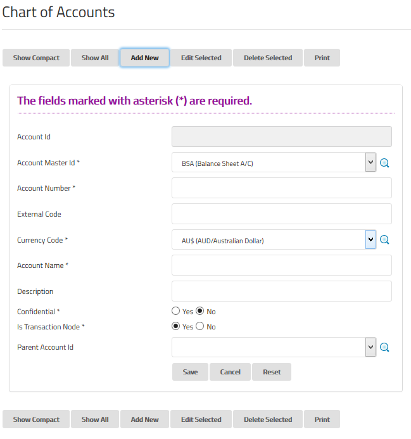Expand the Currency Code dropdown
The image size is (411, 439).
(x=371, y=240)
